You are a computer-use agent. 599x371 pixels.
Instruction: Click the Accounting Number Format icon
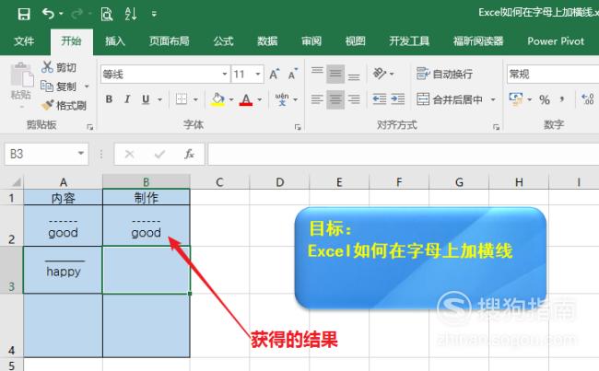(x=516, y=99)
